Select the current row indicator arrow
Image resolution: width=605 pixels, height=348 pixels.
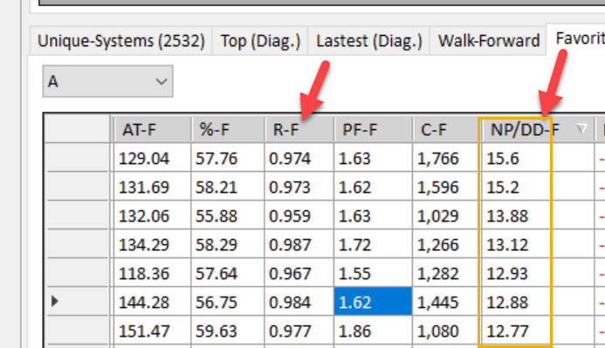coord(55,302)
